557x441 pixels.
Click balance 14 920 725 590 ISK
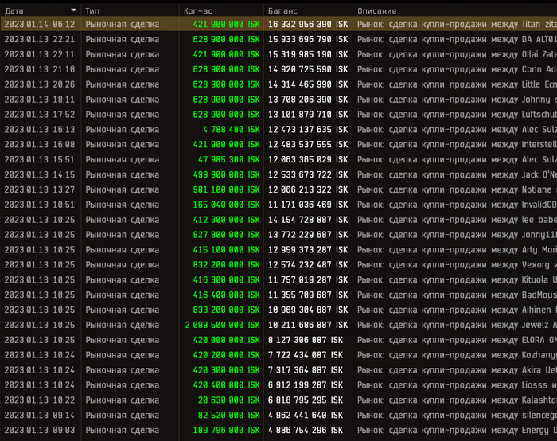(308, 69)
